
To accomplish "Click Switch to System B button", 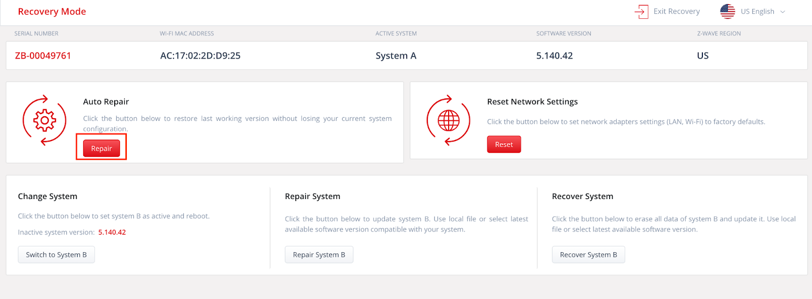I will click(x=56, y=255).
